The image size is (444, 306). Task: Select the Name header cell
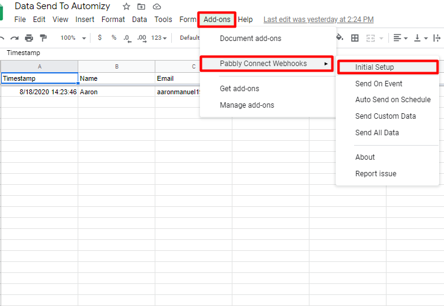(x=117, y=78)
